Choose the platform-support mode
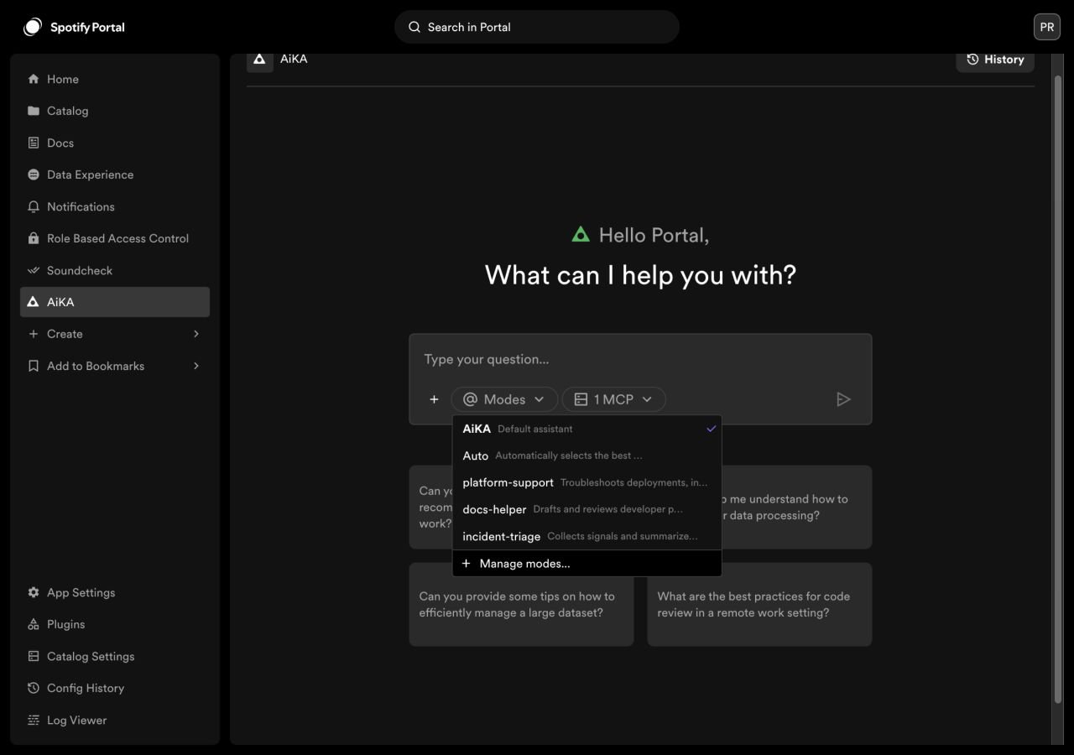Screen dimensions: 1074x755 coord(587,482)
